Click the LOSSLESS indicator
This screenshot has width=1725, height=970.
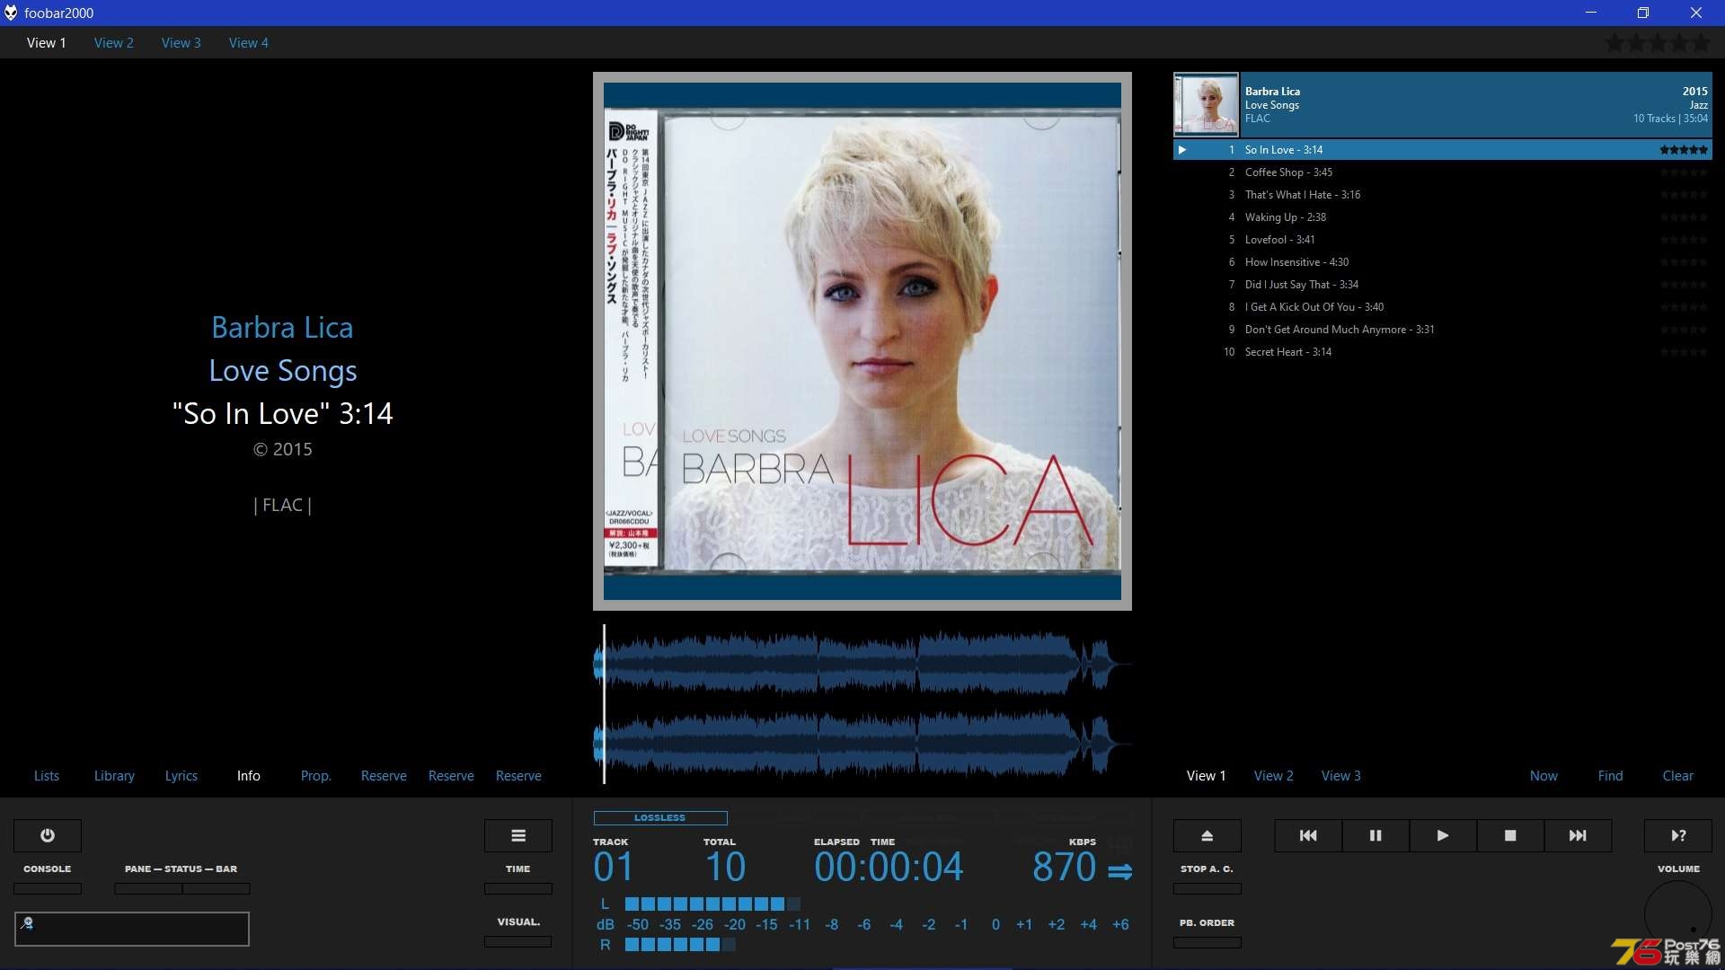[660, 817]
